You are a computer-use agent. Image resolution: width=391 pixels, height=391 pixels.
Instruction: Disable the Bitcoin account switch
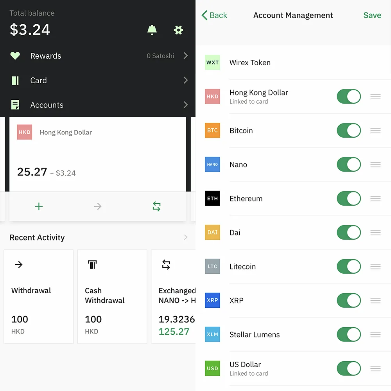(349, 131)
